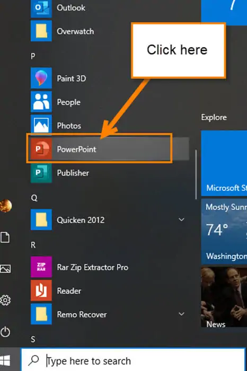Open Publisher via its teal icon

pos(41,172)
